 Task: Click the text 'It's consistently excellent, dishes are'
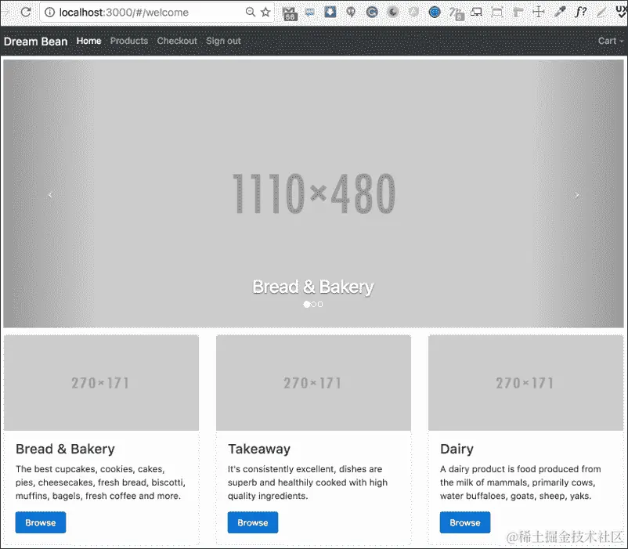pos(305,469)
